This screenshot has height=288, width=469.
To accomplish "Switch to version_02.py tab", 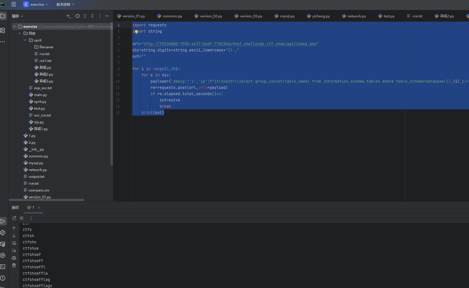I will (x=208, y=16).
